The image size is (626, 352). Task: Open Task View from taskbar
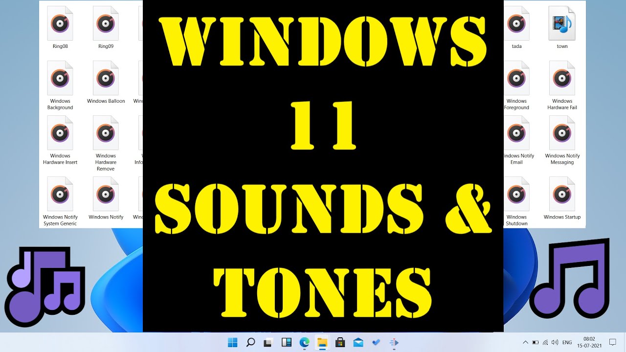268,342
